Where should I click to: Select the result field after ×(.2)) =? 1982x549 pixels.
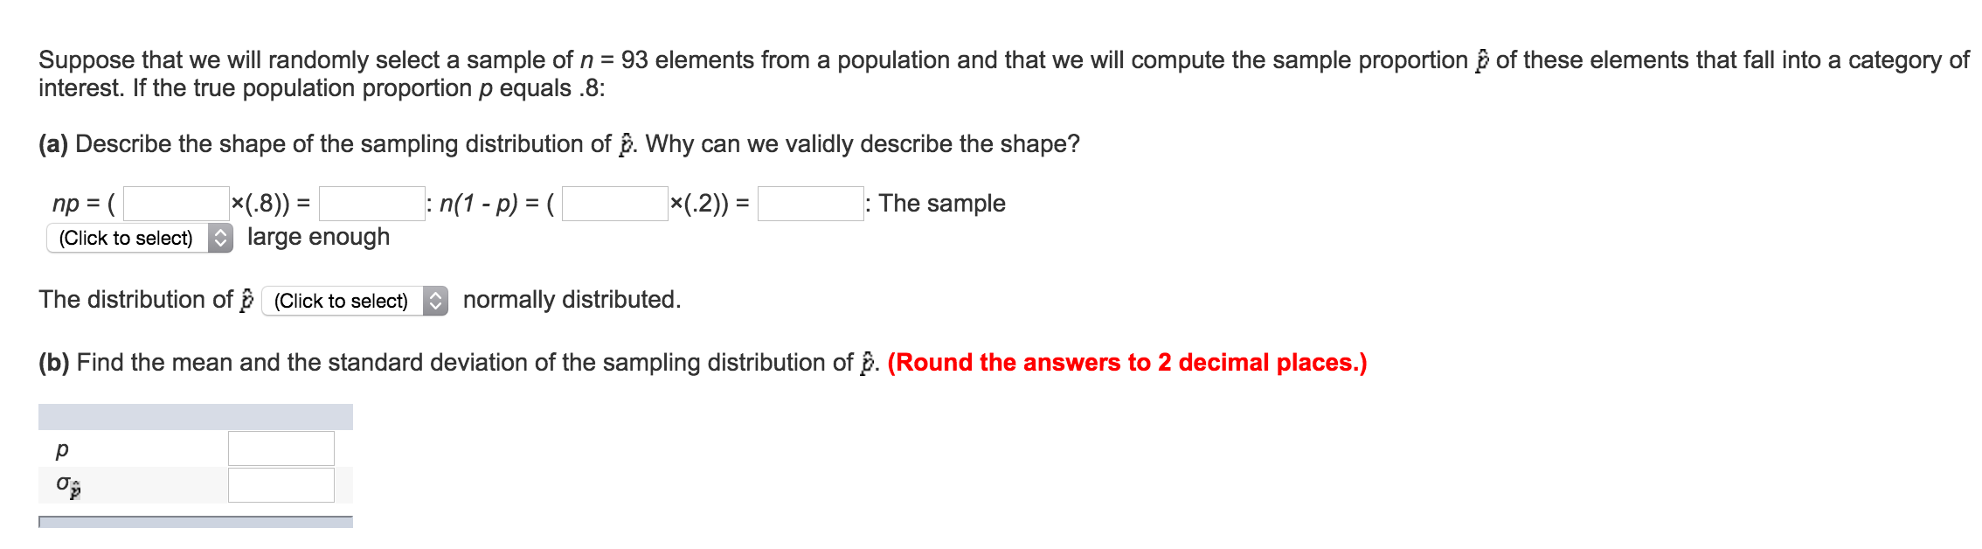tap(811, 204)
